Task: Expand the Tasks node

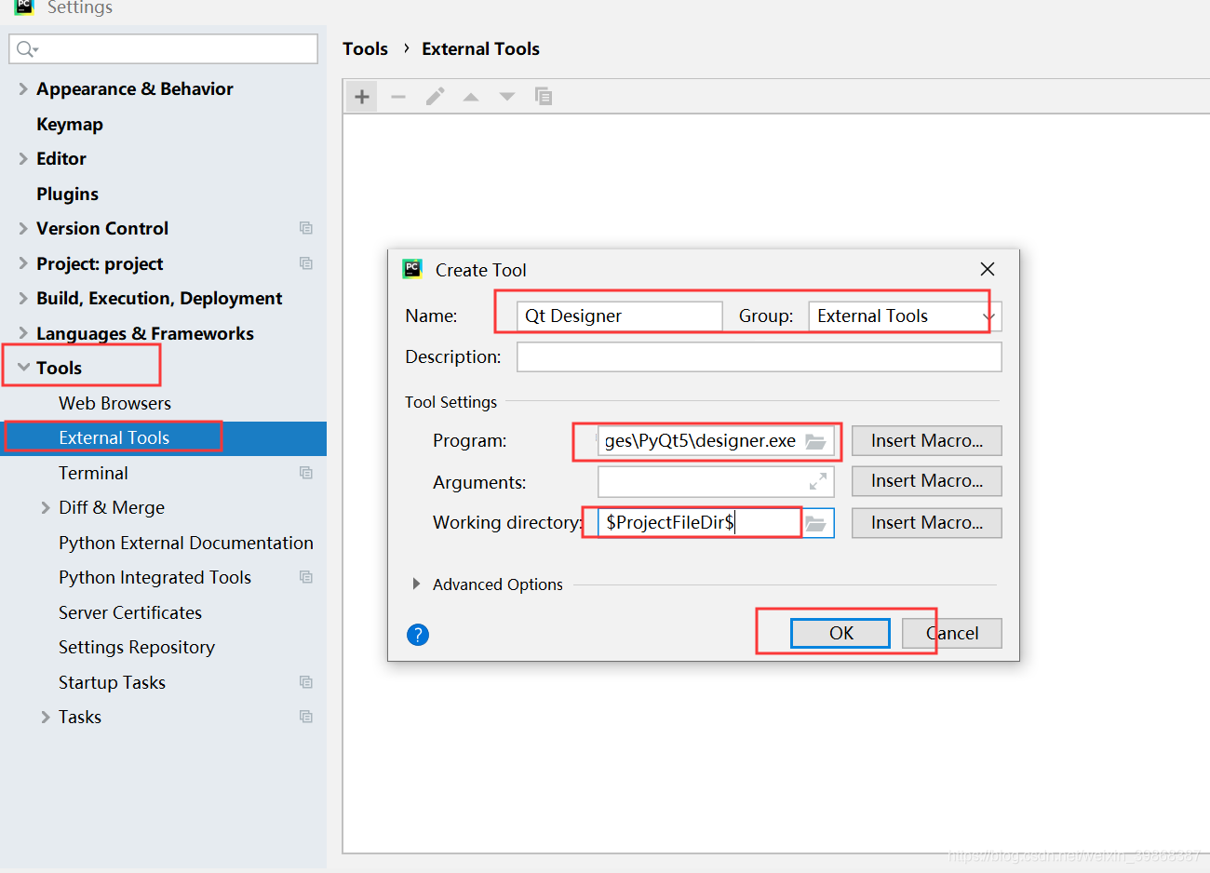Action: click(46, 717)
